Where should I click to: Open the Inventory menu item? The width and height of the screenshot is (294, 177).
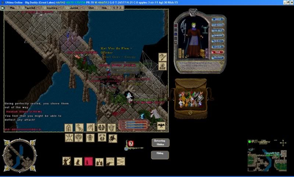click(x=52, y=8)
